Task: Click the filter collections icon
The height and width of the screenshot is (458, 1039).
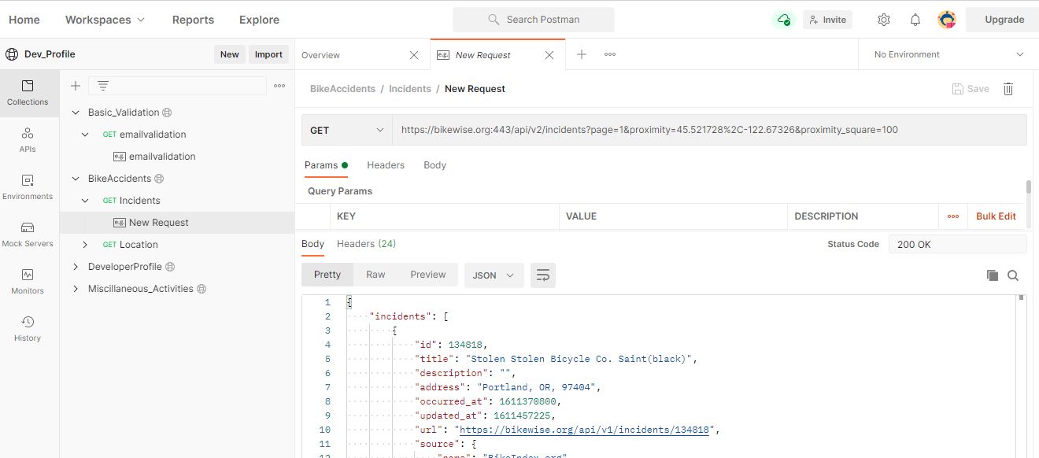Action: [103, 86]
